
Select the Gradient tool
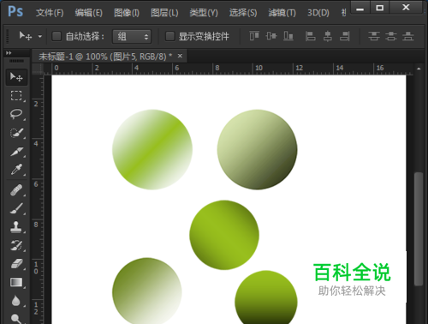click(x=16, y=282)
